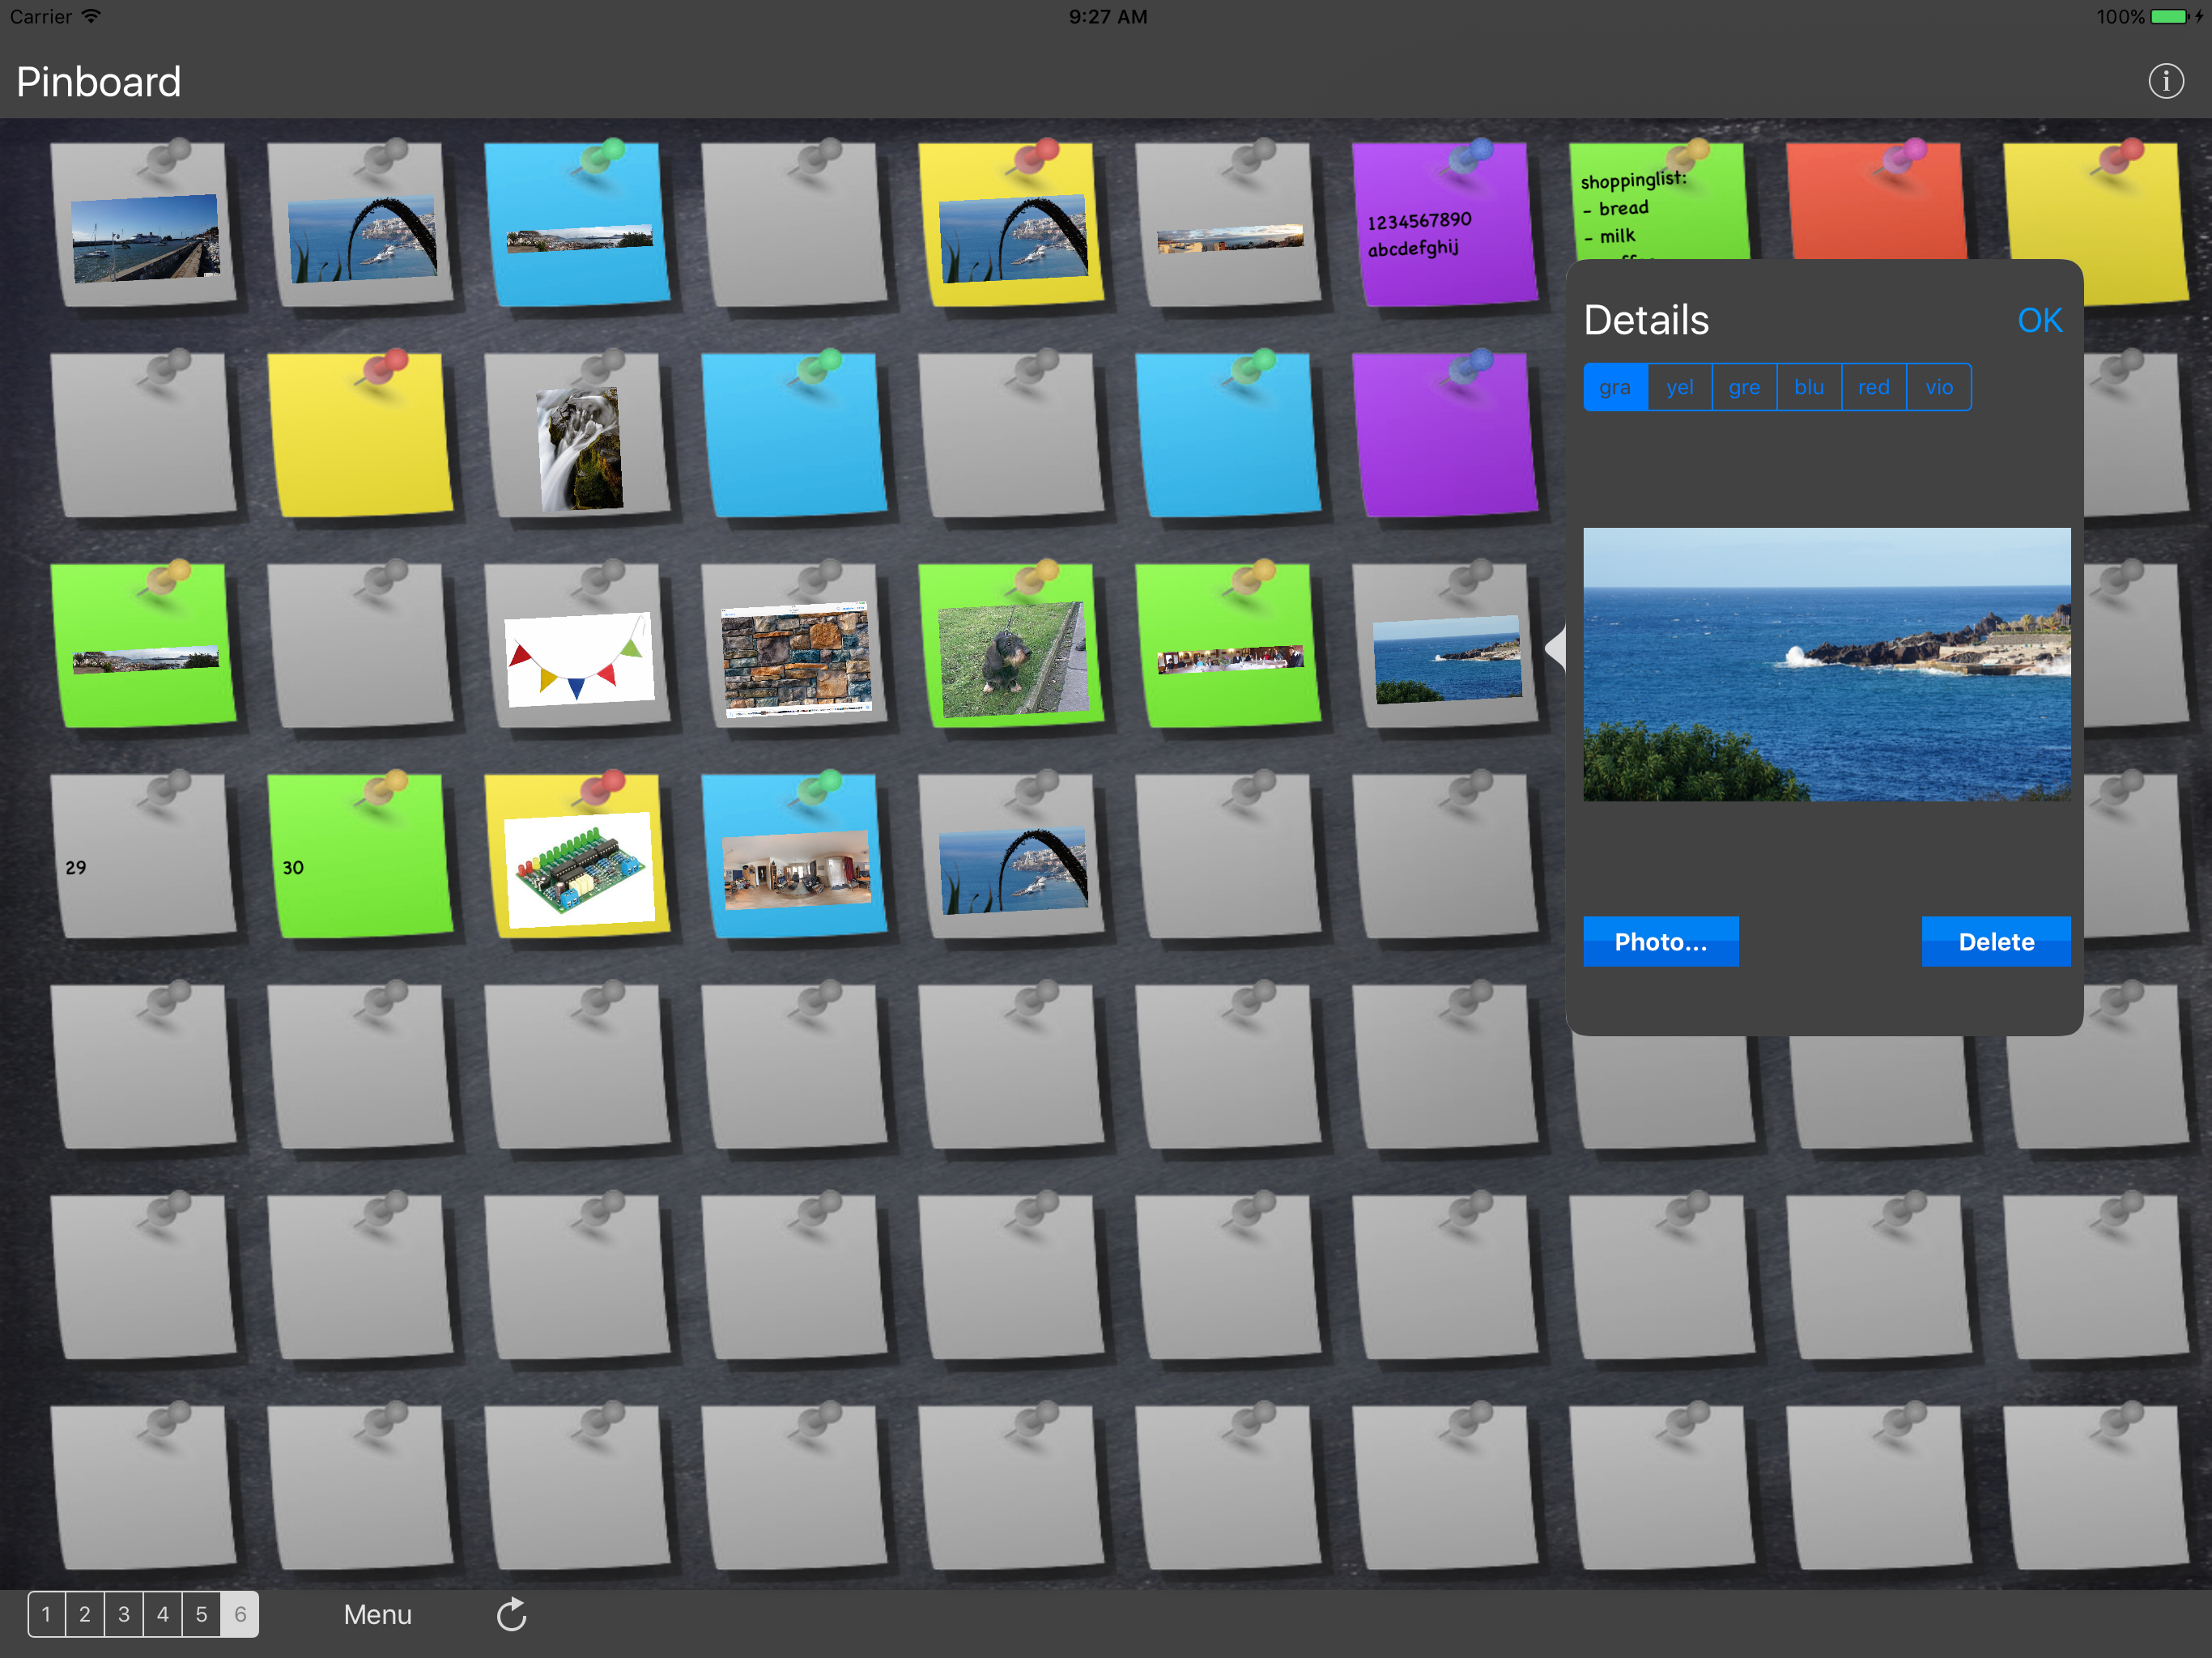Confirm details with OK
2212x1658 pixels.
2039,320
